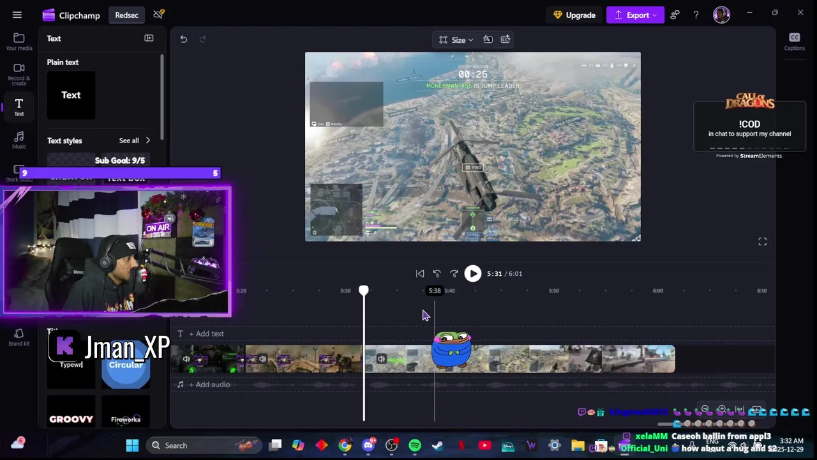Click the Redsec project name field
The height and width of the screenshot is (460, 817).
coord(126,15)
